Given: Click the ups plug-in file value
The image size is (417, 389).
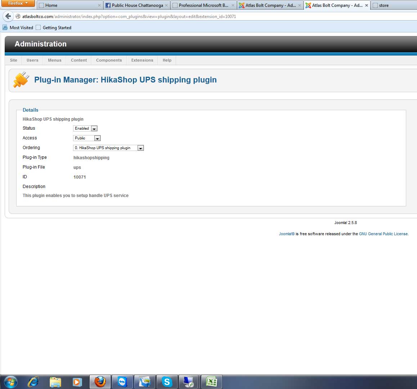Looking at the screenshot, I should click(x=77, y=167).
